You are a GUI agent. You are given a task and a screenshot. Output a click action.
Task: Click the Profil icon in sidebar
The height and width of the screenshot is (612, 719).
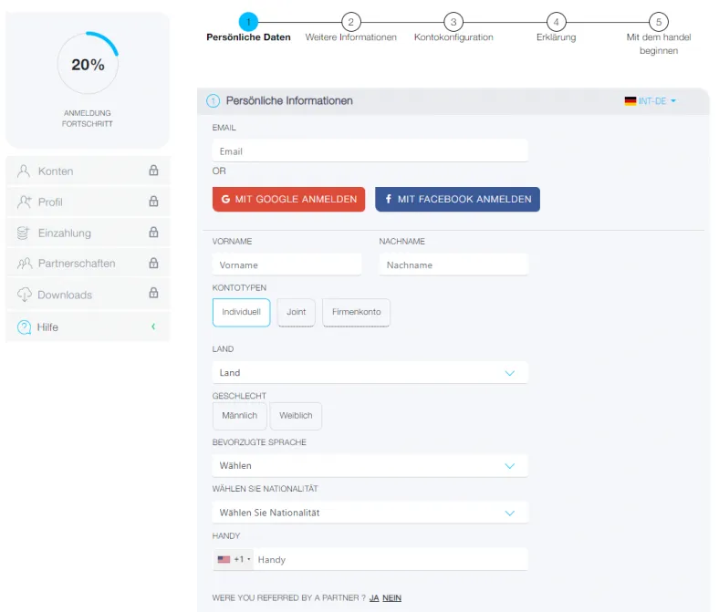point(24,202)
